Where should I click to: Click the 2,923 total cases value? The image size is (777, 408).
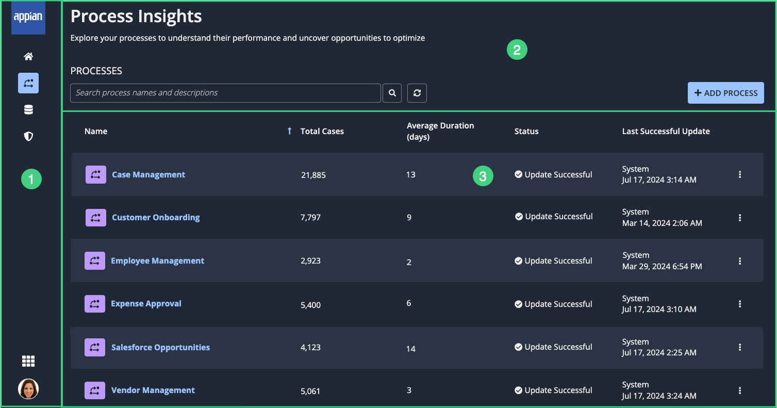310,260
